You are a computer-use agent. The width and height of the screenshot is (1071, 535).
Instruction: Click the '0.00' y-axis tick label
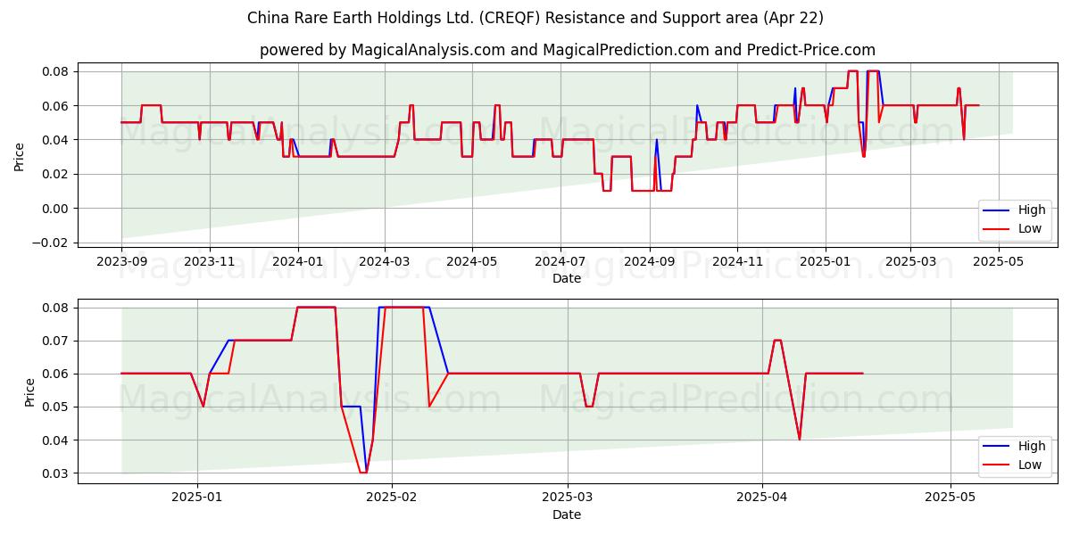coord(57,209)
